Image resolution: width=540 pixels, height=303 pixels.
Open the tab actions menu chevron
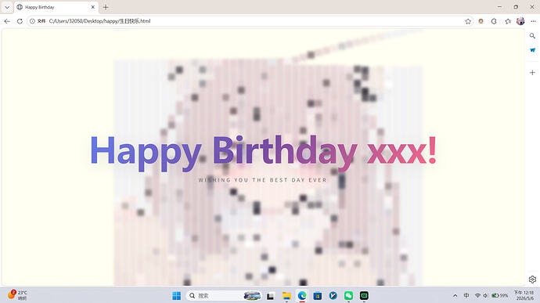point(7,7)
